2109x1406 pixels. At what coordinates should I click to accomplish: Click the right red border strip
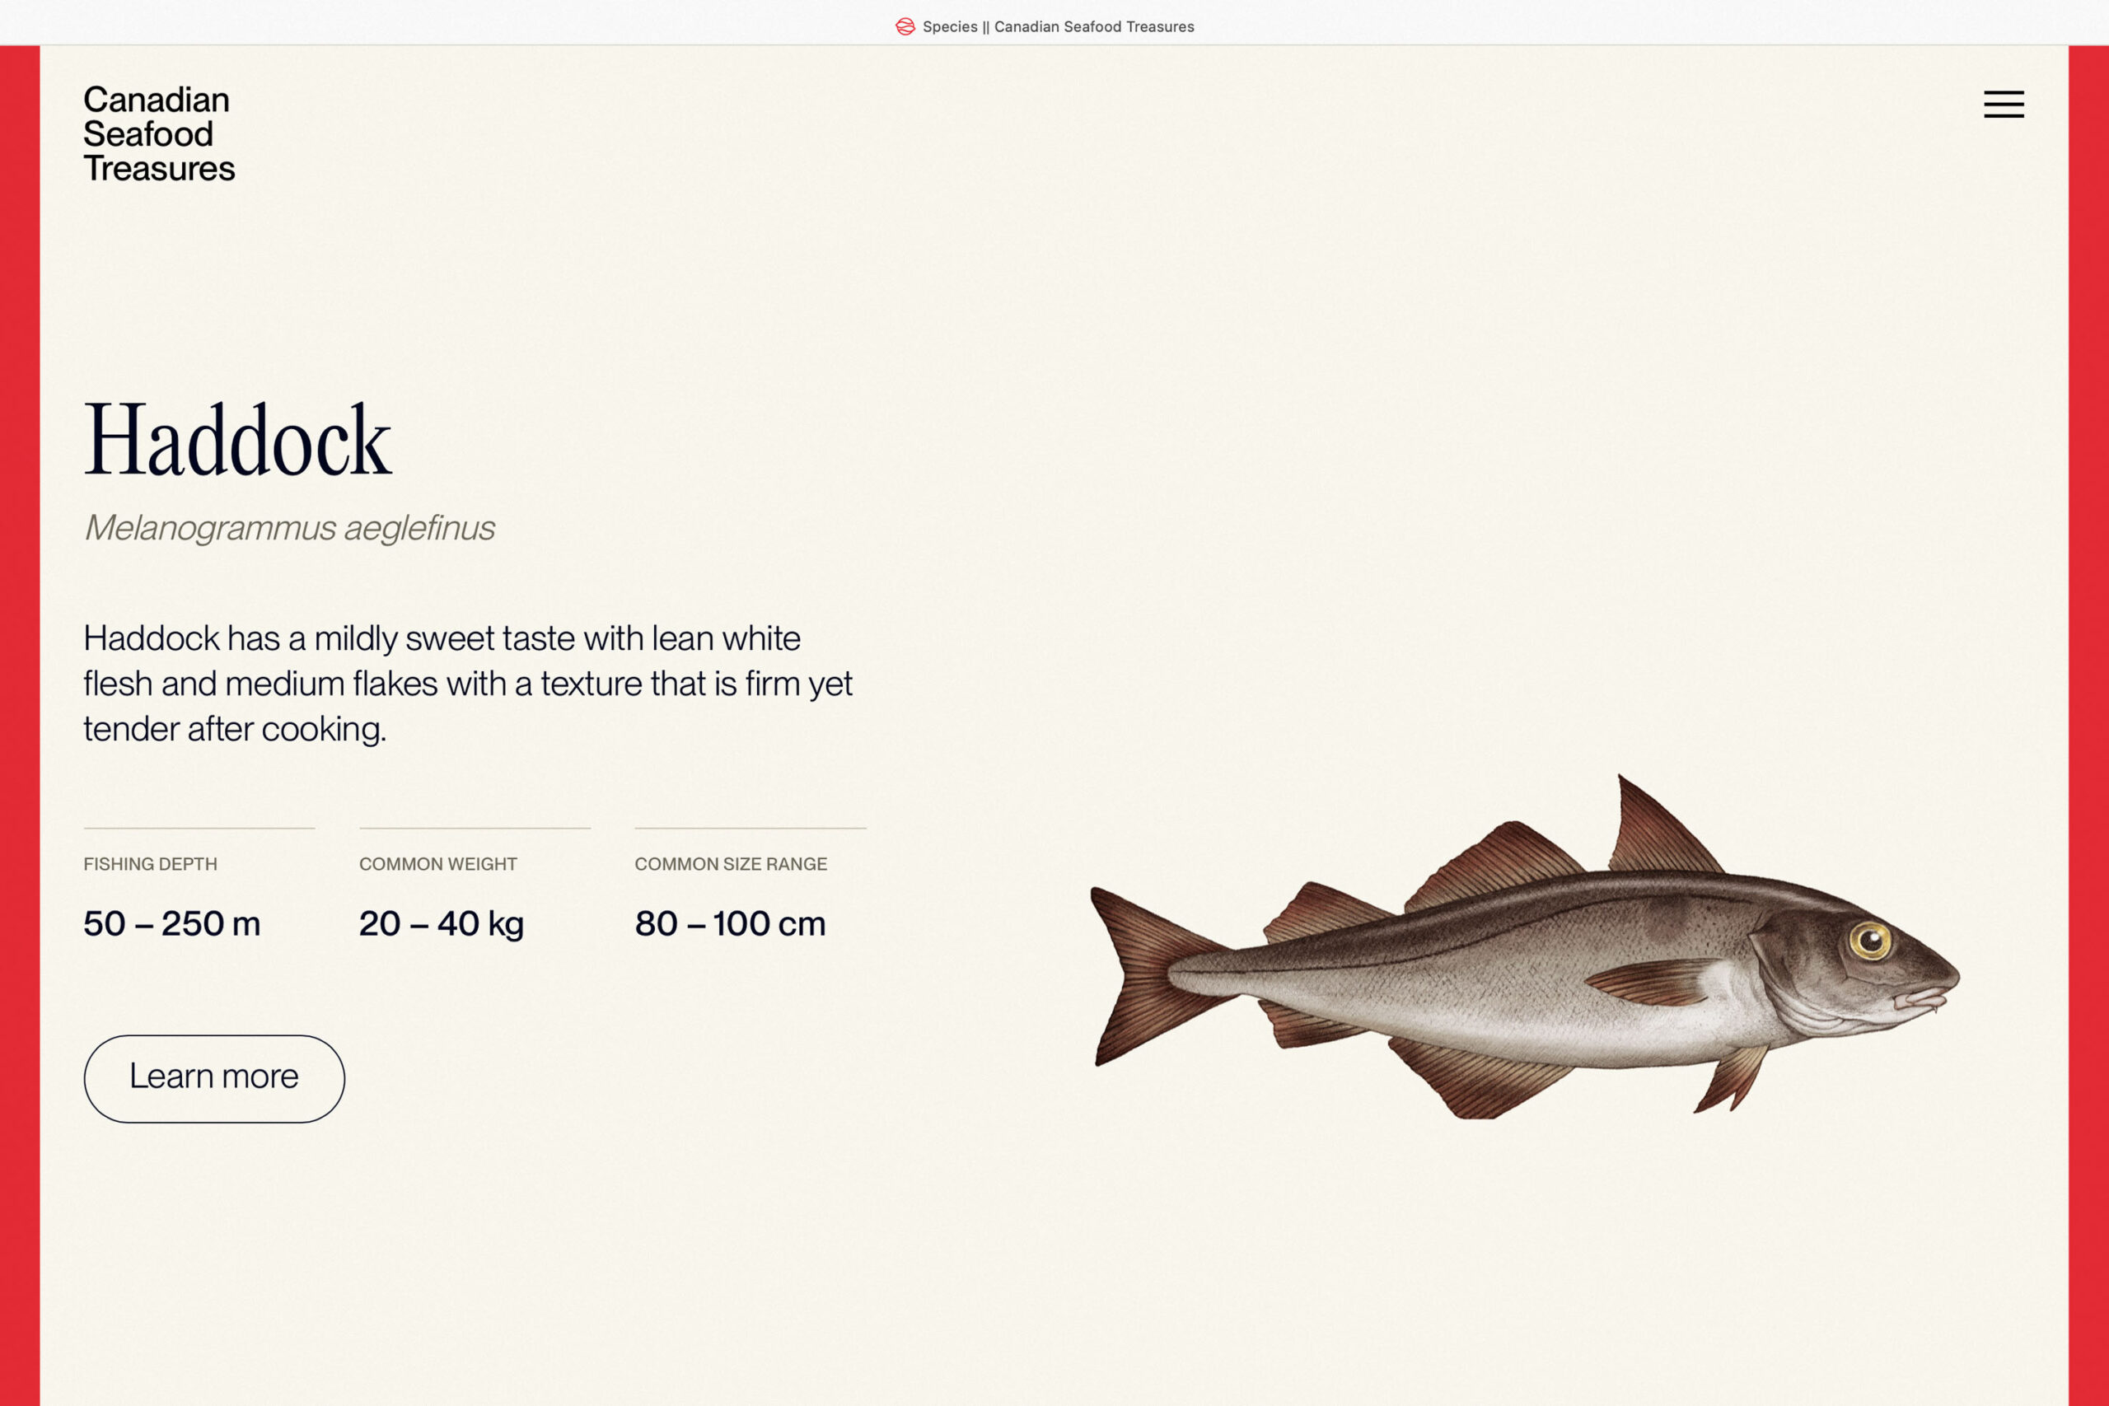tap(2088, 717)
